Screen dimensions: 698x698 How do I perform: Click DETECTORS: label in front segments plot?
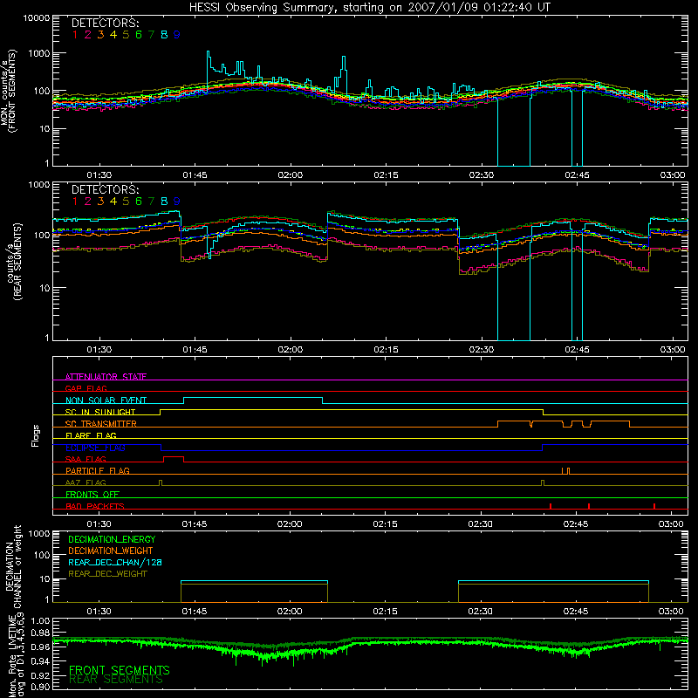[x=105, y=23]
